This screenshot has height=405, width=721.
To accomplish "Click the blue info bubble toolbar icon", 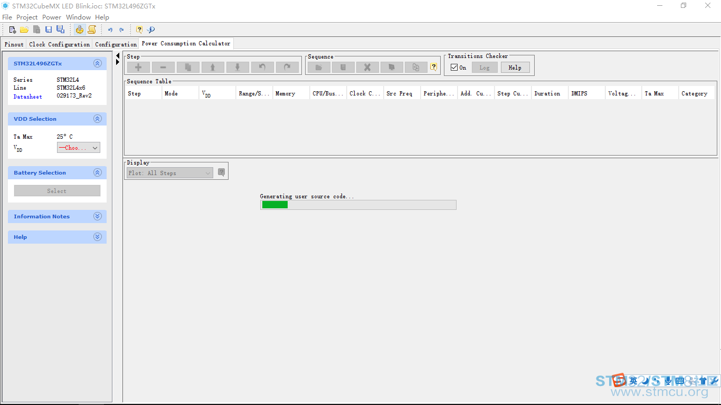I will tap(151, 30).
